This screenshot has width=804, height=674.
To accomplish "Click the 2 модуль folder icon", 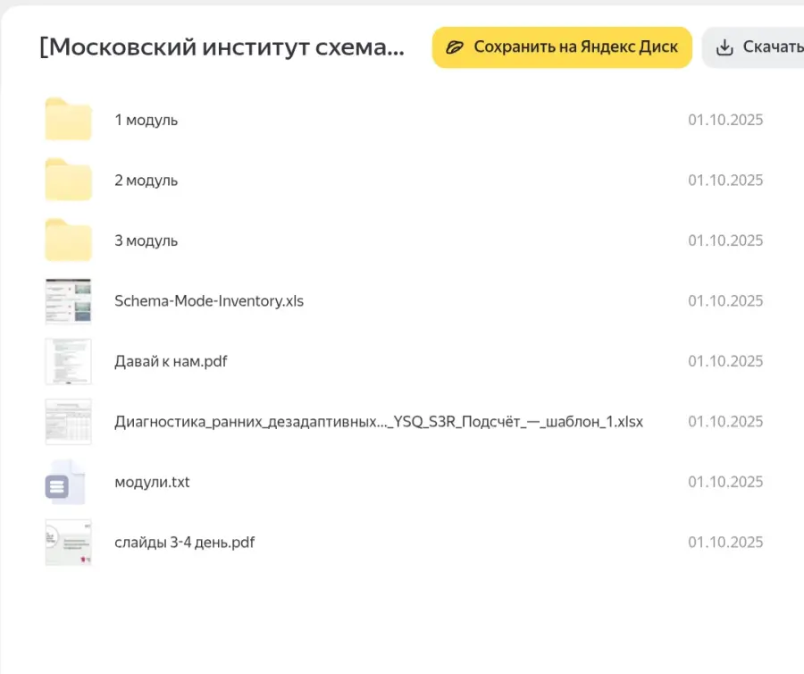I will tap(68, 180).
